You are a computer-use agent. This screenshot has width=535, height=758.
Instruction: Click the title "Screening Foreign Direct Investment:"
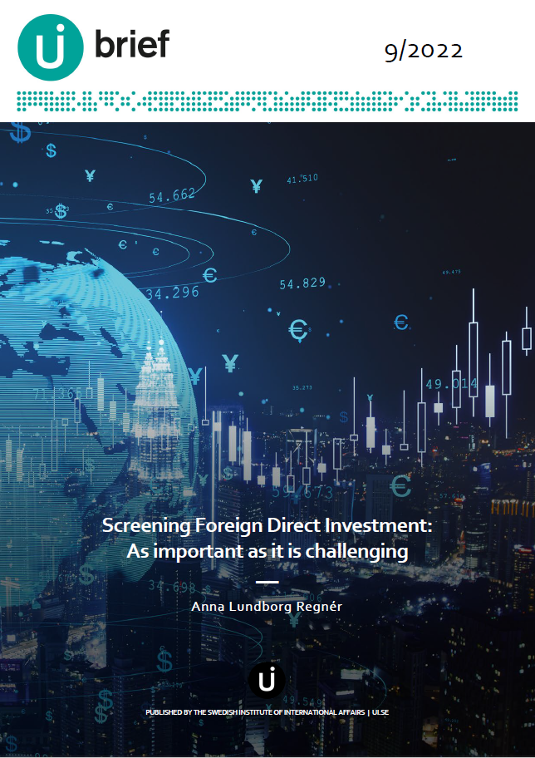[x=267, y=525]
